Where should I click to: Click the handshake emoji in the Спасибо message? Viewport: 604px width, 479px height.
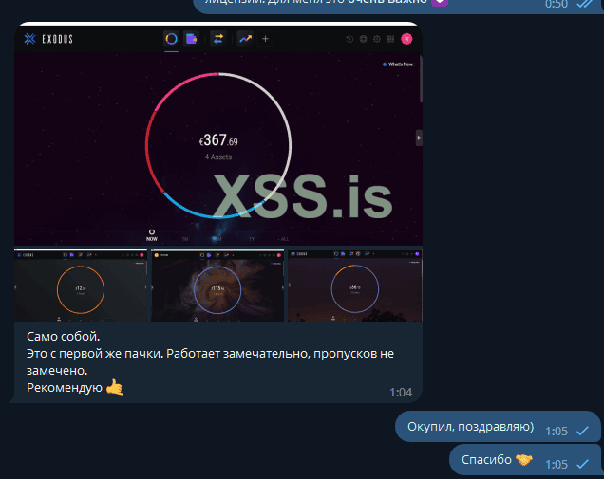coord(524,459)
